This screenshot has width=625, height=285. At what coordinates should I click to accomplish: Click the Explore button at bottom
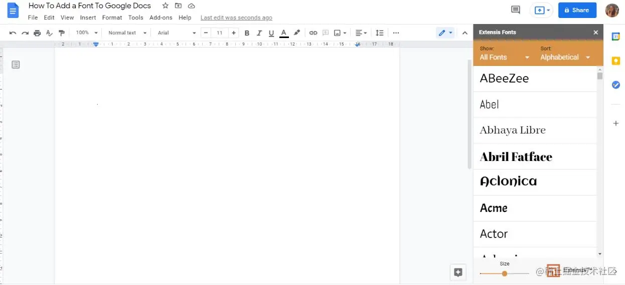click(x=458, y=272)
